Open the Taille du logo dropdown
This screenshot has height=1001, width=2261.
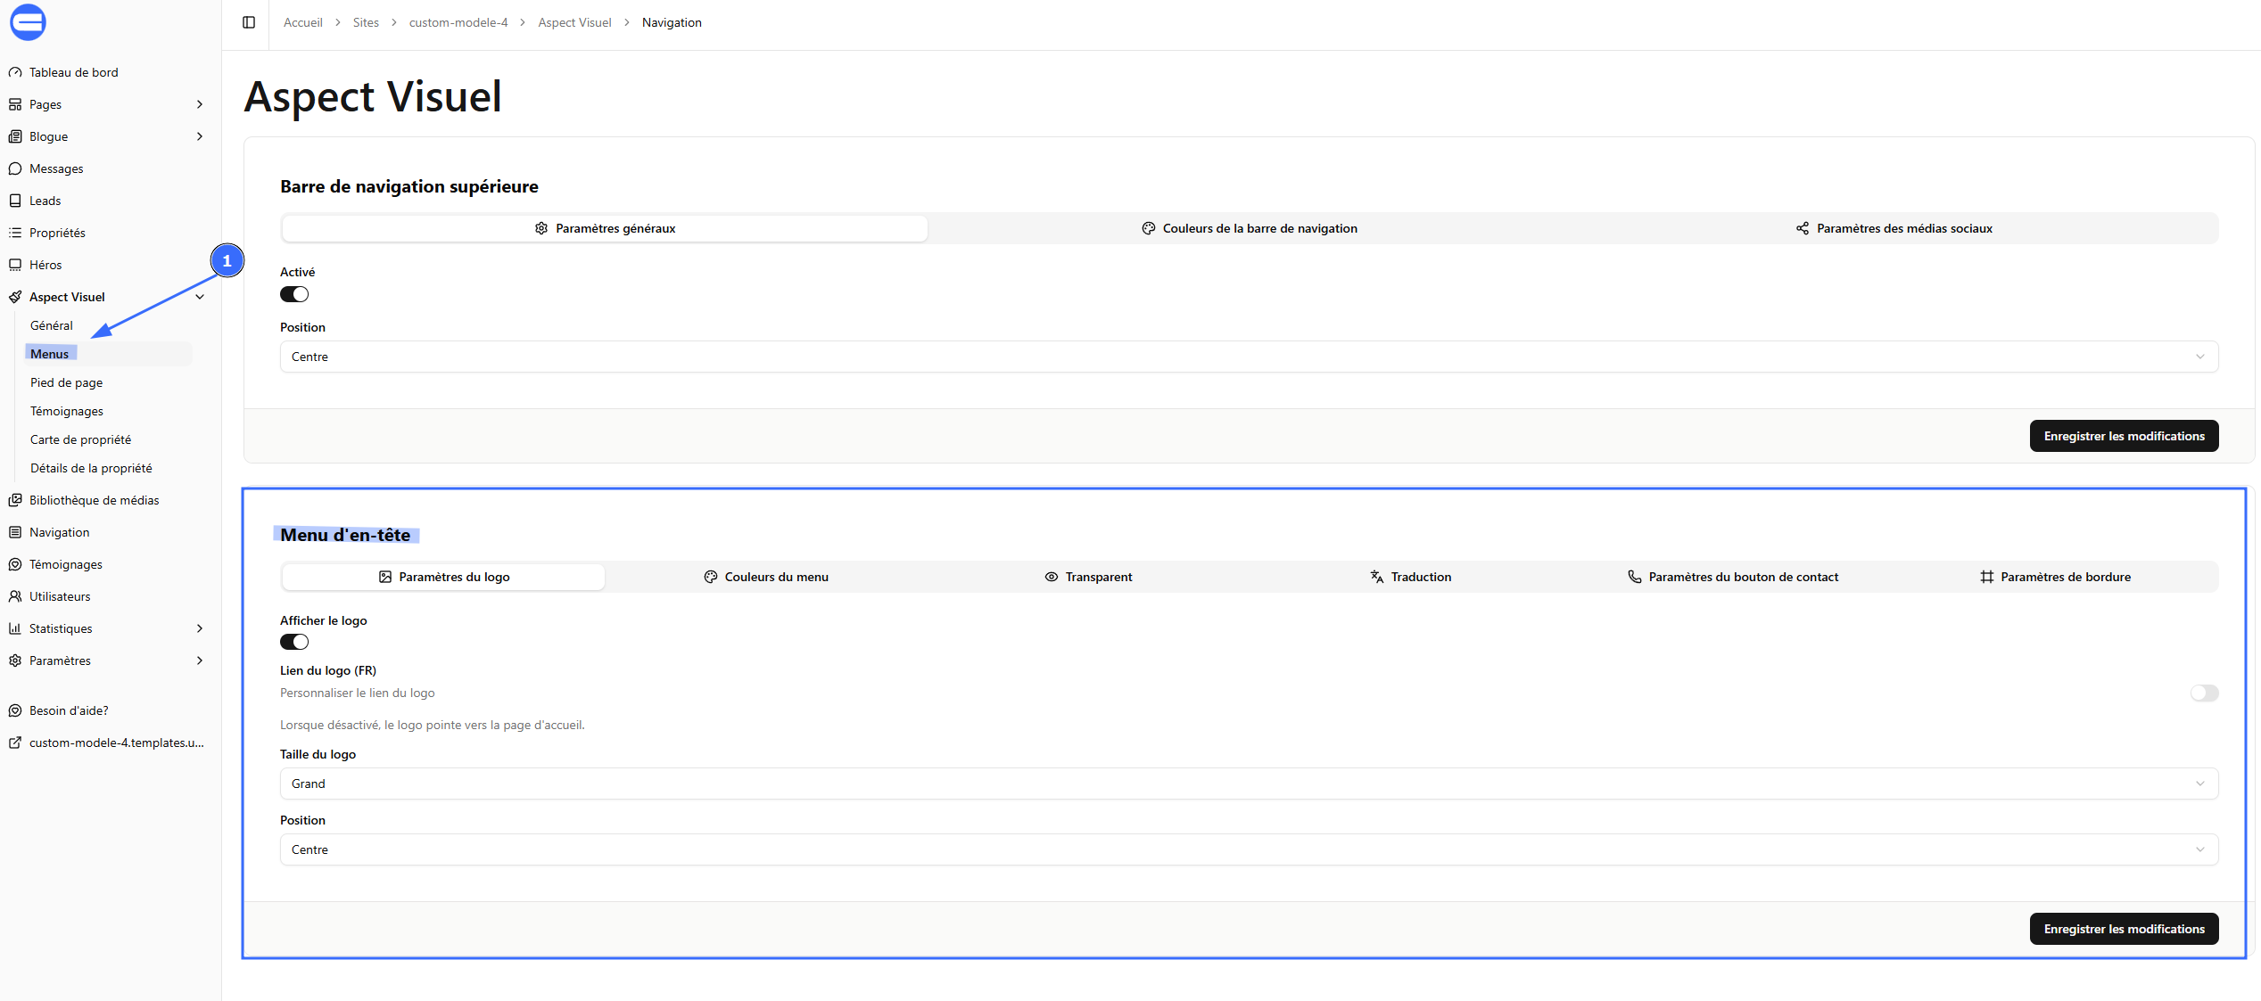pos(1249,784)
